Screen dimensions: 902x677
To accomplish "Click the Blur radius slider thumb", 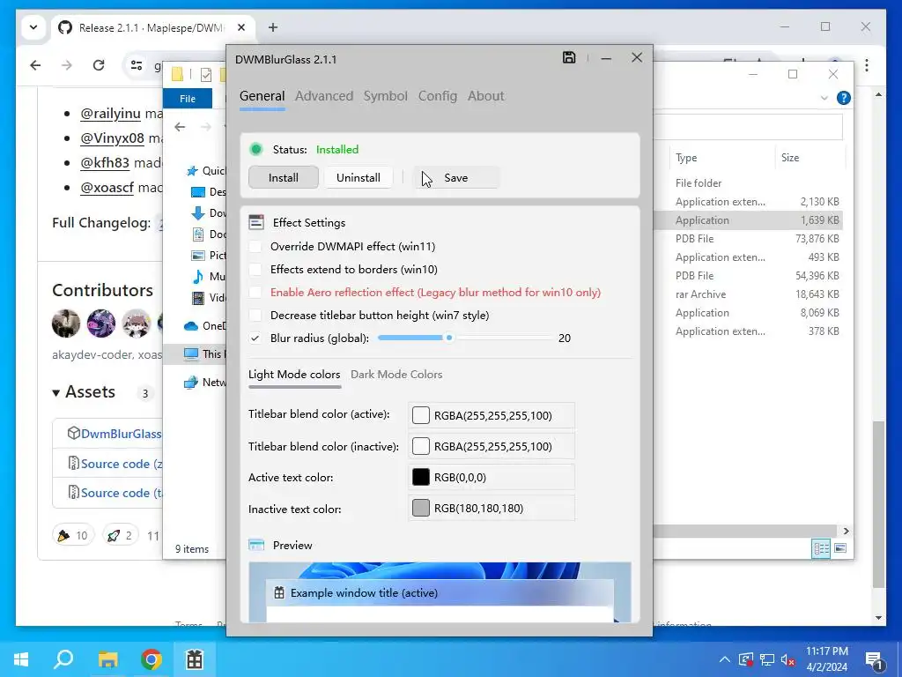I will point(449,338).
